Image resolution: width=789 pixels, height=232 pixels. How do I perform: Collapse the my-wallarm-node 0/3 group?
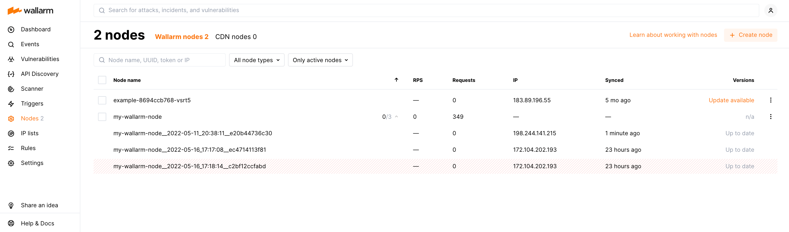[x=396, y=117]
